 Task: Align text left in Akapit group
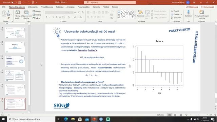(x=88, y=17)
